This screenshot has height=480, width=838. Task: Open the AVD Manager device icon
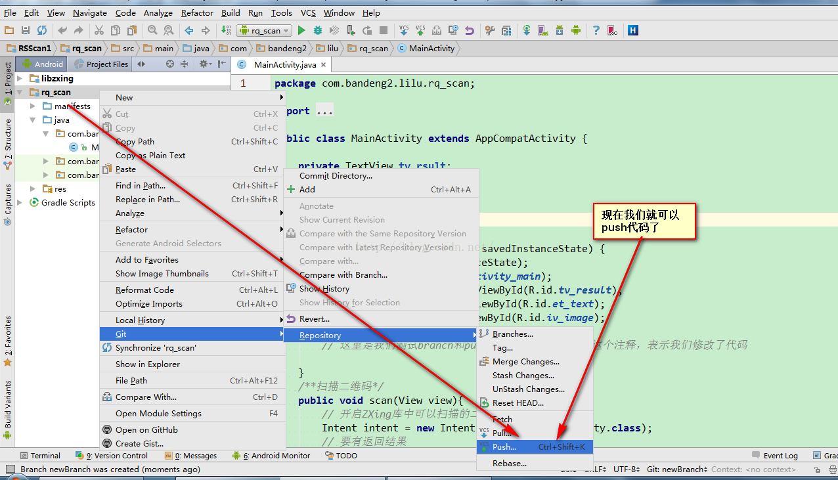pyautogui.click(x=543, y=30)
